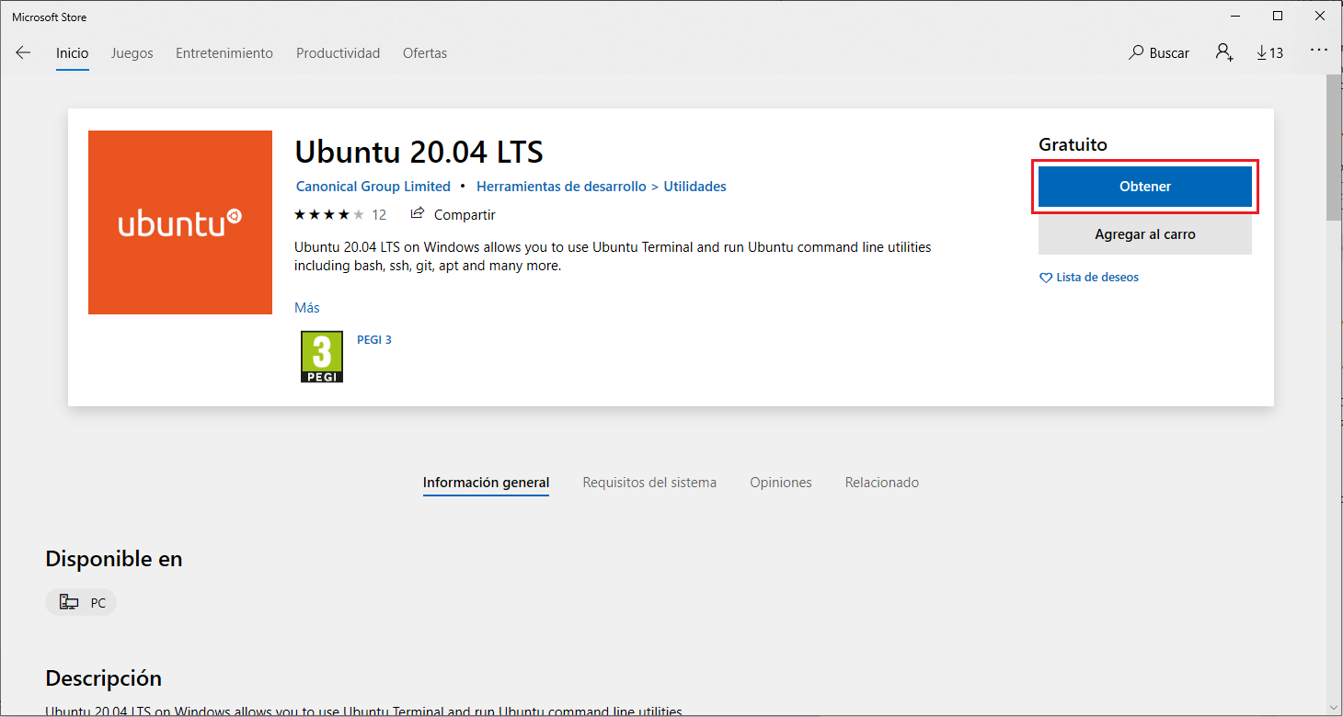Click the back arrow icon

coord(23,53)
